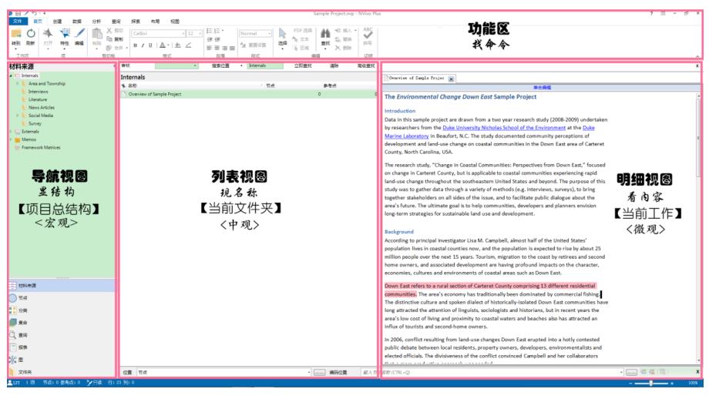The height and width of the screenshot is (399, 709).
Task: Click the Cut scissors icon
Action: (x=109, y=30)
